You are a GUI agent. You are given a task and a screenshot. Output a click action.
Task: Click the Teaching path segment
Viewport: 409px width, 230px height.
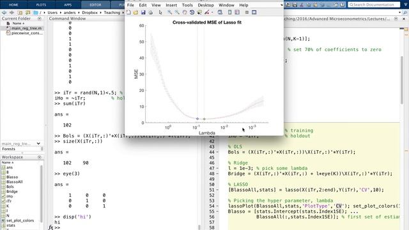(x=112, y=13)
